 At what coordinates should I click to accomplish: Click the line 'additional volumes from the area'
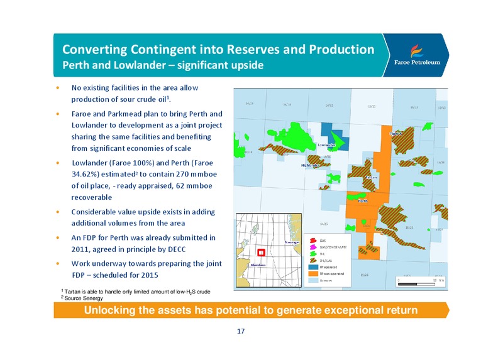click(128, 223)
